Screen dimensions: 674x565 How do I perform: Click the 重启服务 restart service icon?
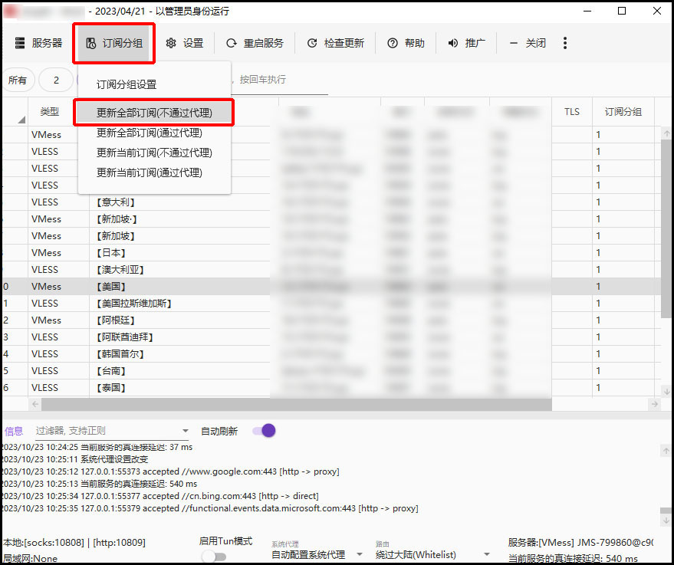231,44
